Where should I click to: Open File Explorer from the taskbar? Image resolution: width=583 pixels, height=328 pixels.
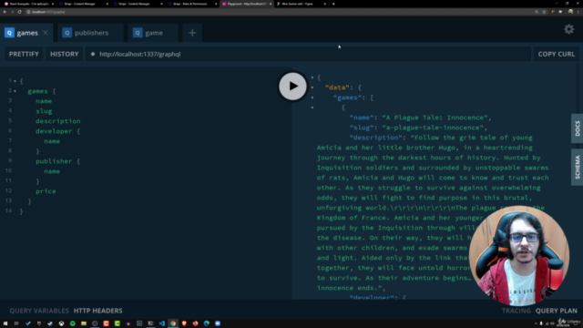click(84, 323)
